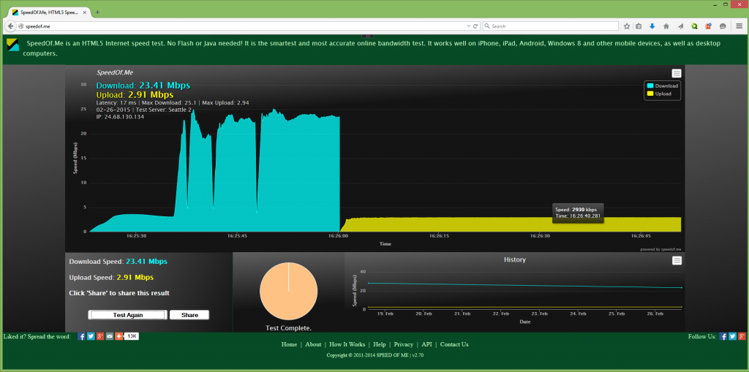
Task: Open a new tab with the plus button
Action: click(x=97, y=12)
